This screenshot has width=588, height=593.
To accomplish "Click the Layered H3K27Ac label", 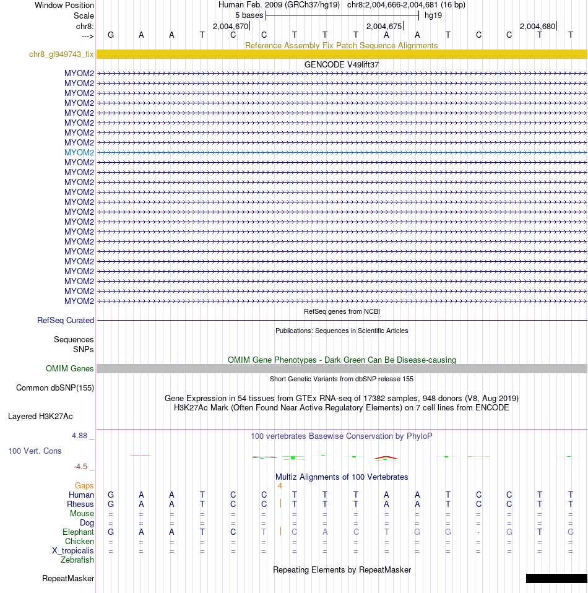I will pyautogui.click(x=40, y=417).
